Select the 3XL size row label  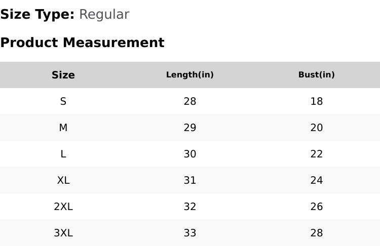coord(63,233)
